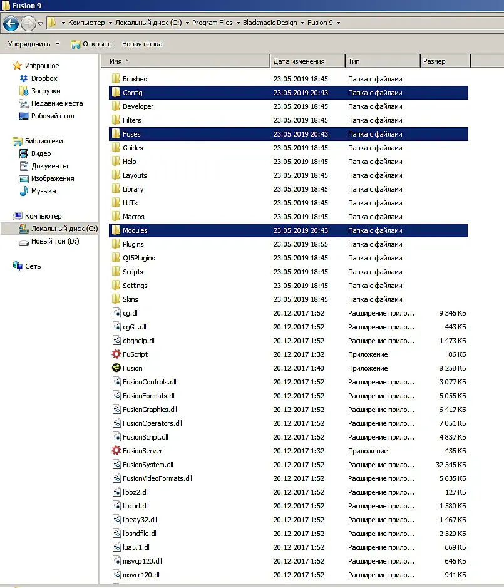
Task: Sort by the Имя column header
Action: coord(185,61)
